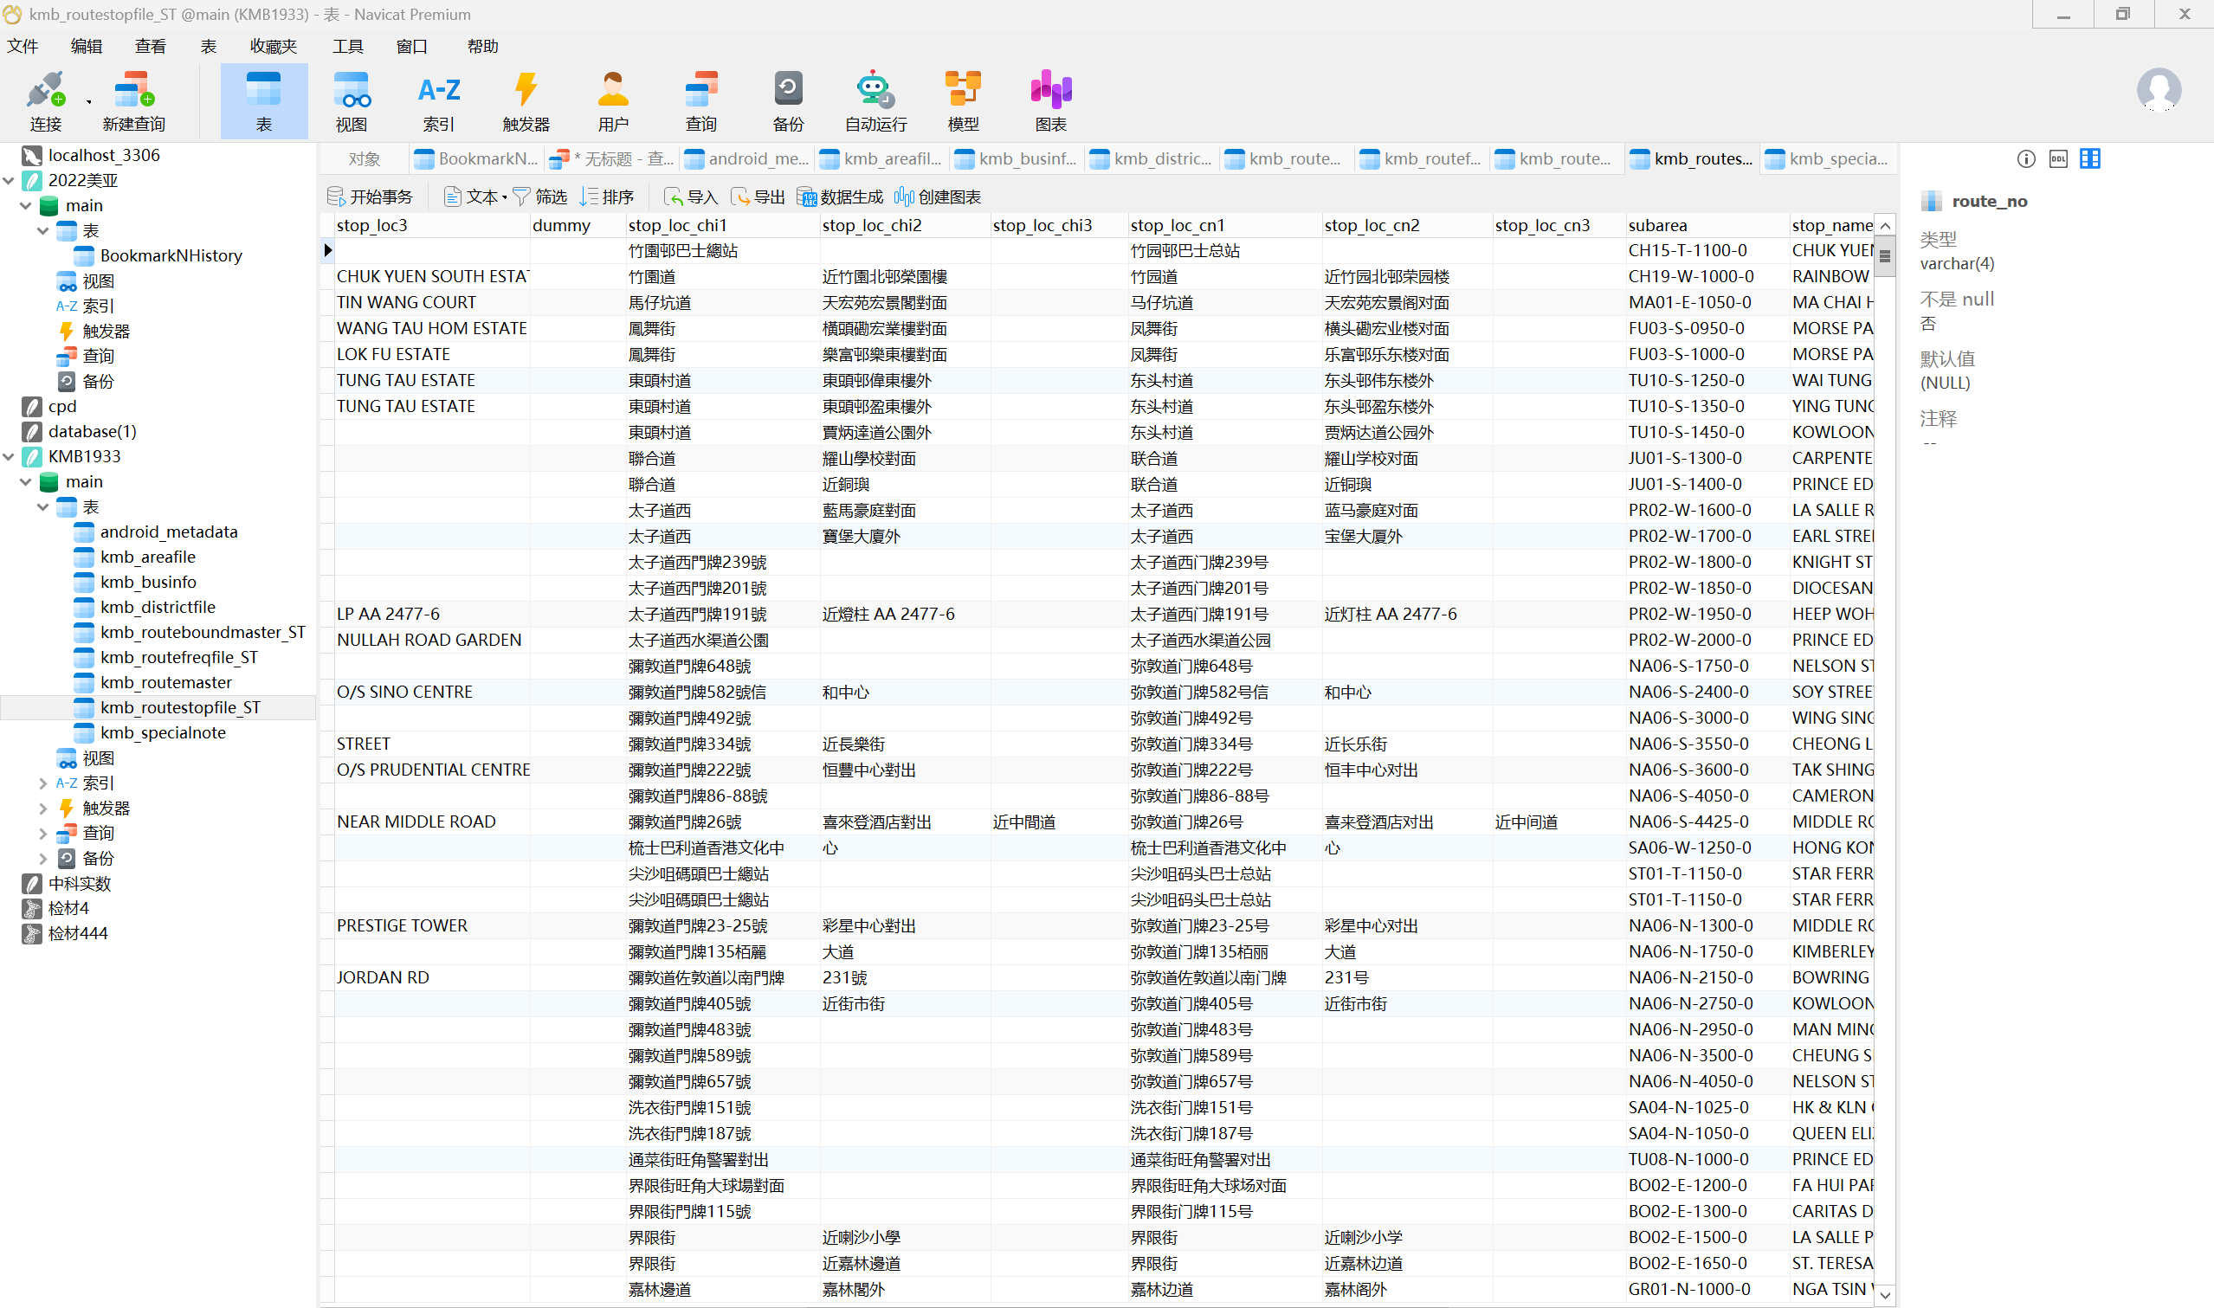Switch to the kmb_specia... tab
2214x1308 pixels.
click(1828, 158)
